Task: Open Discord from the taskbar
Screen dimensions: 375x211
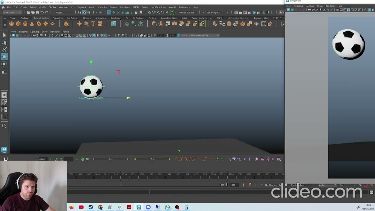Action: click(x=148, y=207)
